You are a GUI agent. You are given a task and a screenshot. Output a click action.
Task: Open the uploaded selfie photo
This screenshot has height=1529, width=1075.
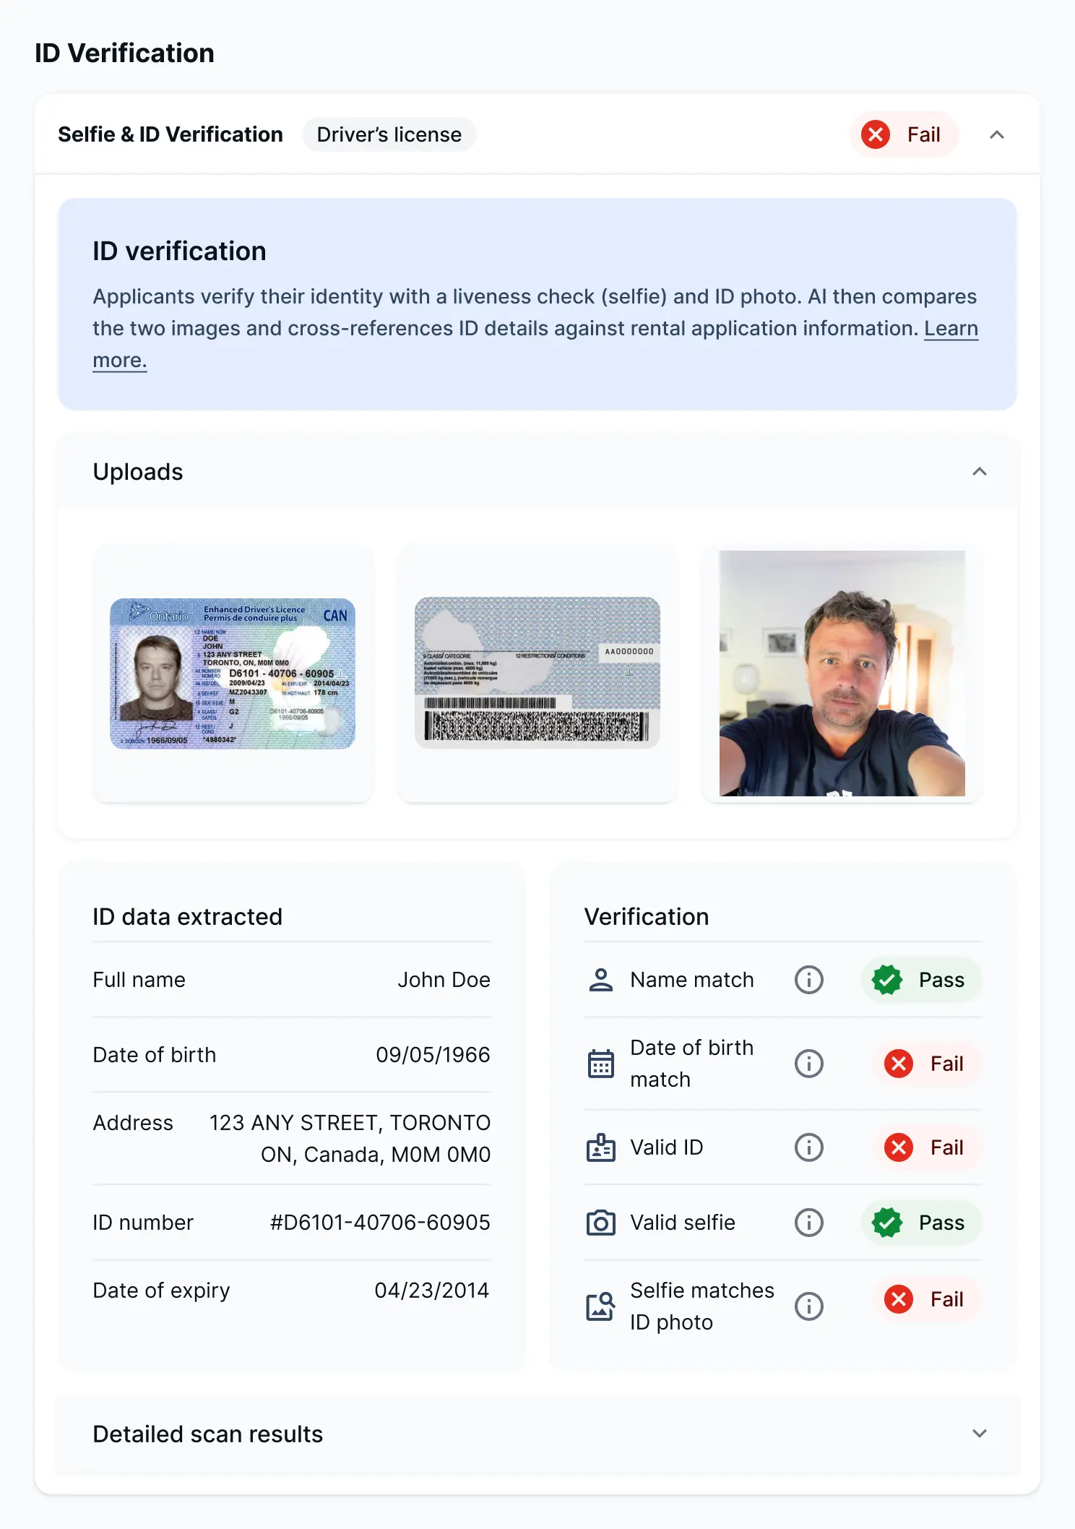(x=842, y=673)
